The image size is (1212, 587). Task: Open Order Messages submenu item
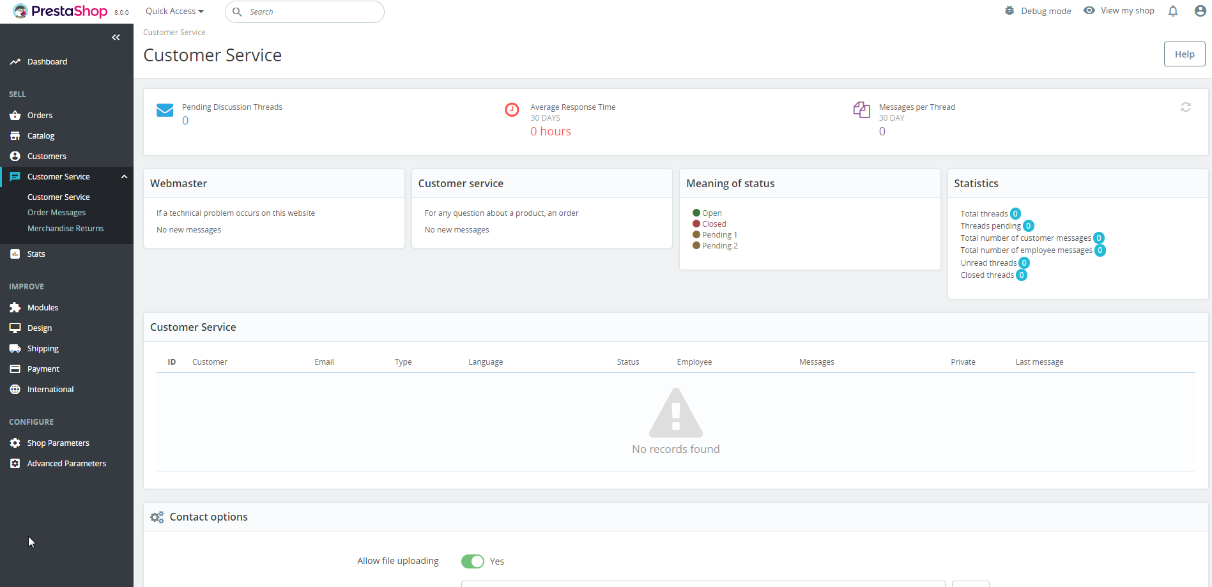coord(56,213)
